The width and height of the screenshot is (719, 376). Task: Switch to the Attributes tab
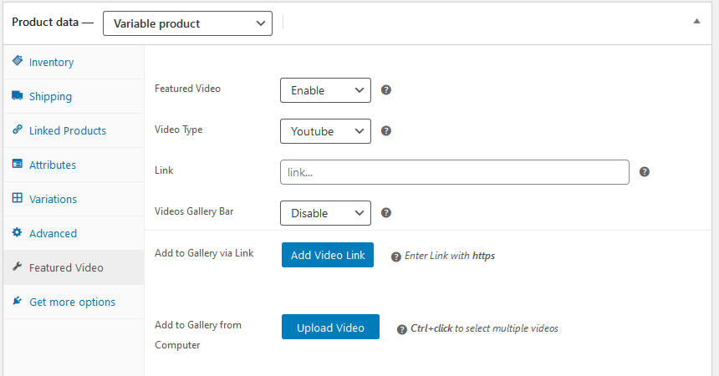tap(53, 165)
